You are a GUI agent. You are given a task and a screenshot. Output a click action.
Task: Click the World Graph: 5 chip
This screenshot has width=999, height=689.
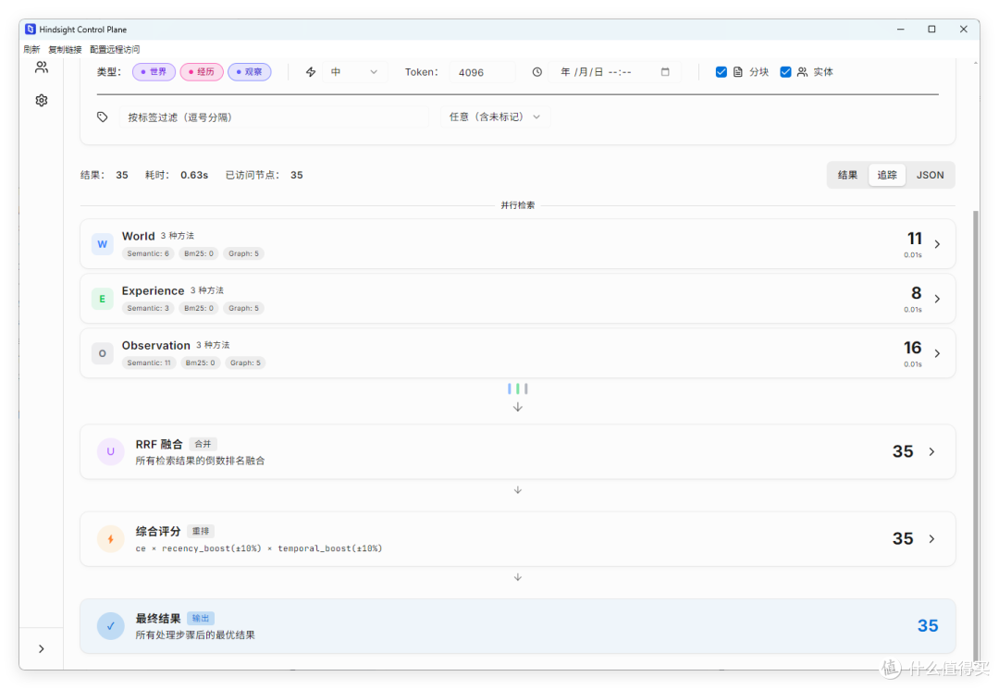point(244,253)
